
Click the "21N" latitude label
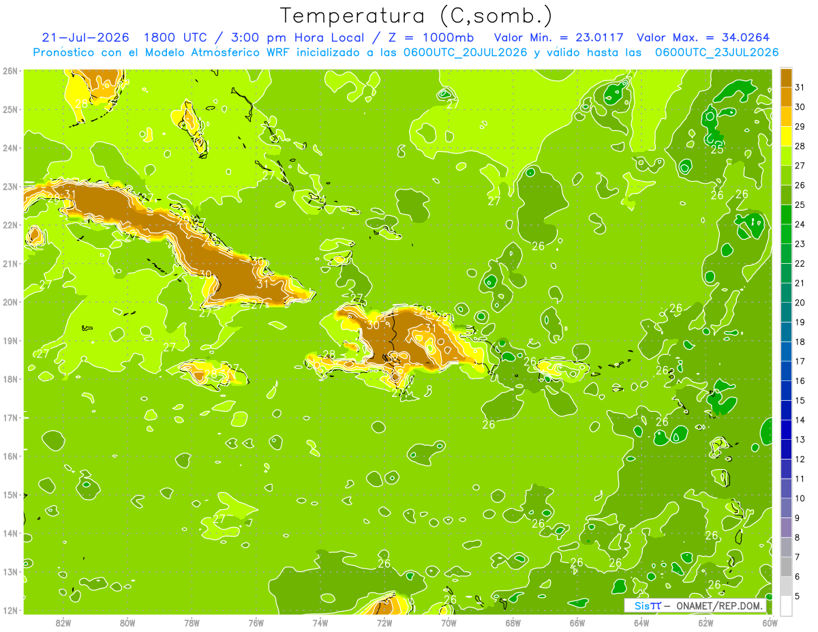pyautogui.click(x=10, y=263)
